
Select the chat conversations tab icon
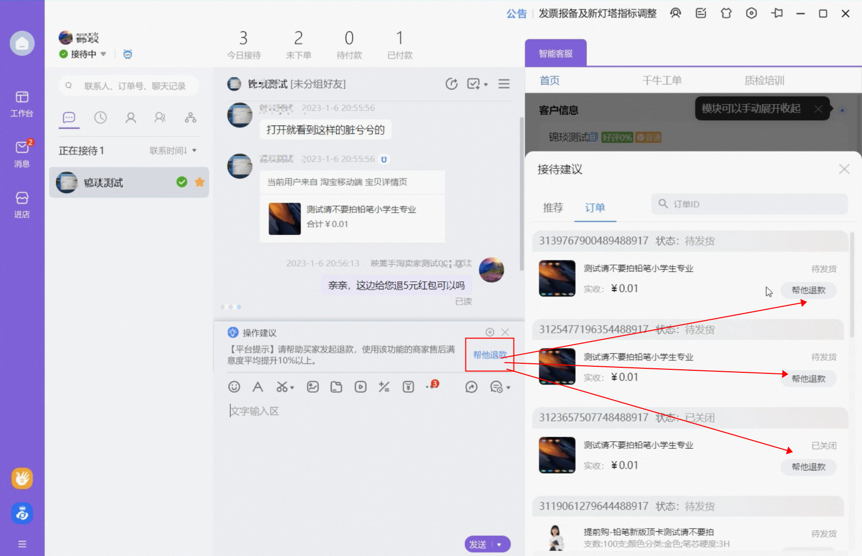pos(69,118)
